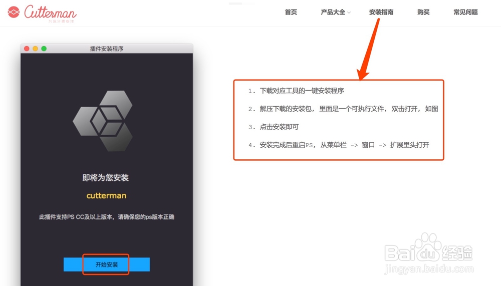Minimize the 插件安装程序 window

click(36, 49)
